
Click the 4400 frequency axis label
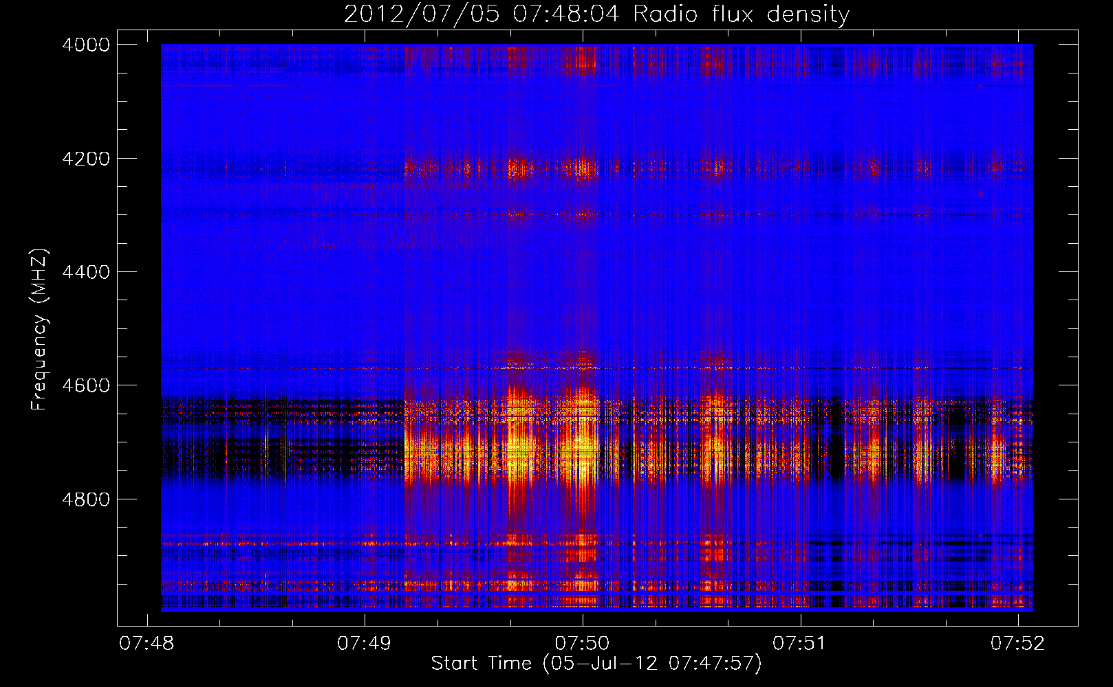[x=86, y=272]
